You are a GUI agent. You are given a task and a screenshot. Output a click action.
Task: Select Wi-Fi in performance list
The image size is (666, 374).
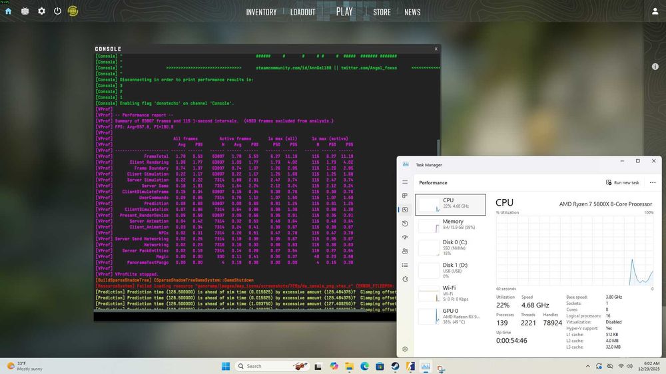tap(450, 293)
